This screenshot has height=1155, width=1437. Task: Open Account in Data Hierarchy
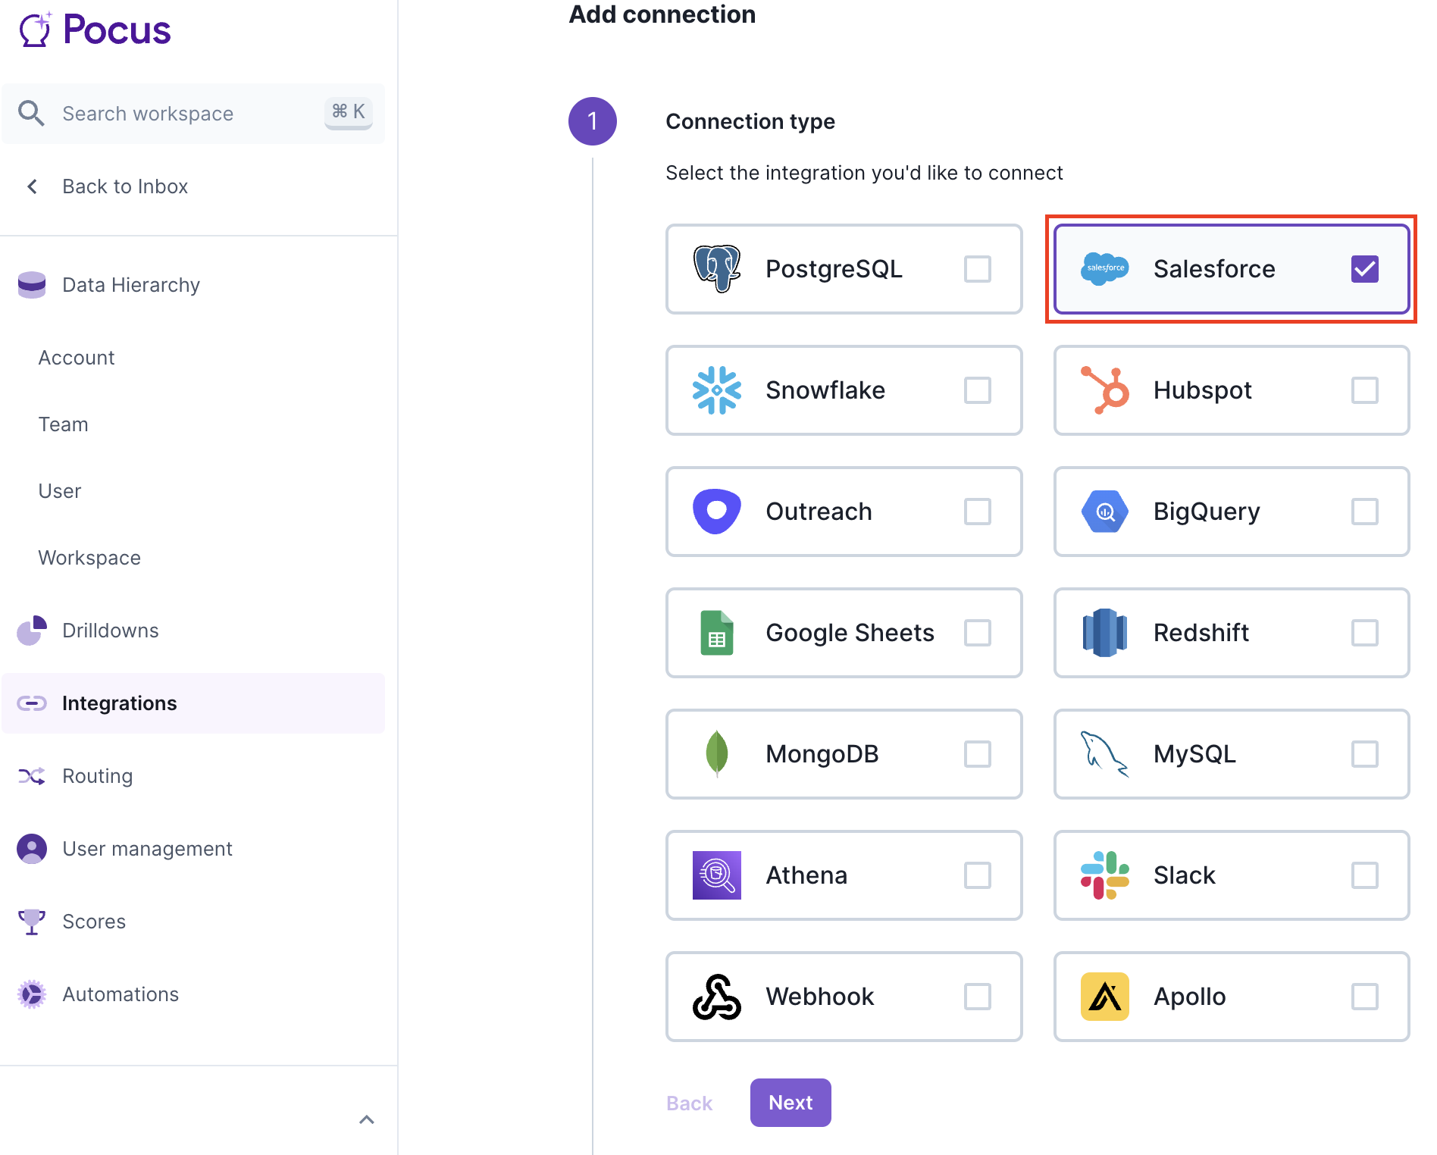[77, 358]
